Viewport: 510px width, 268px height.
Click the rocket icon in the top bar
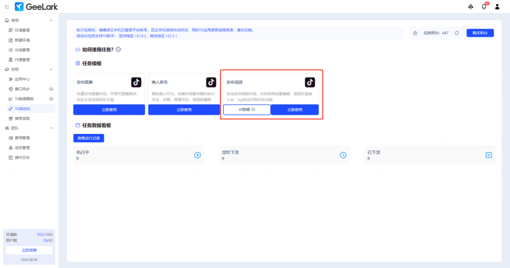pyautogui.click(x=471, y=6)
